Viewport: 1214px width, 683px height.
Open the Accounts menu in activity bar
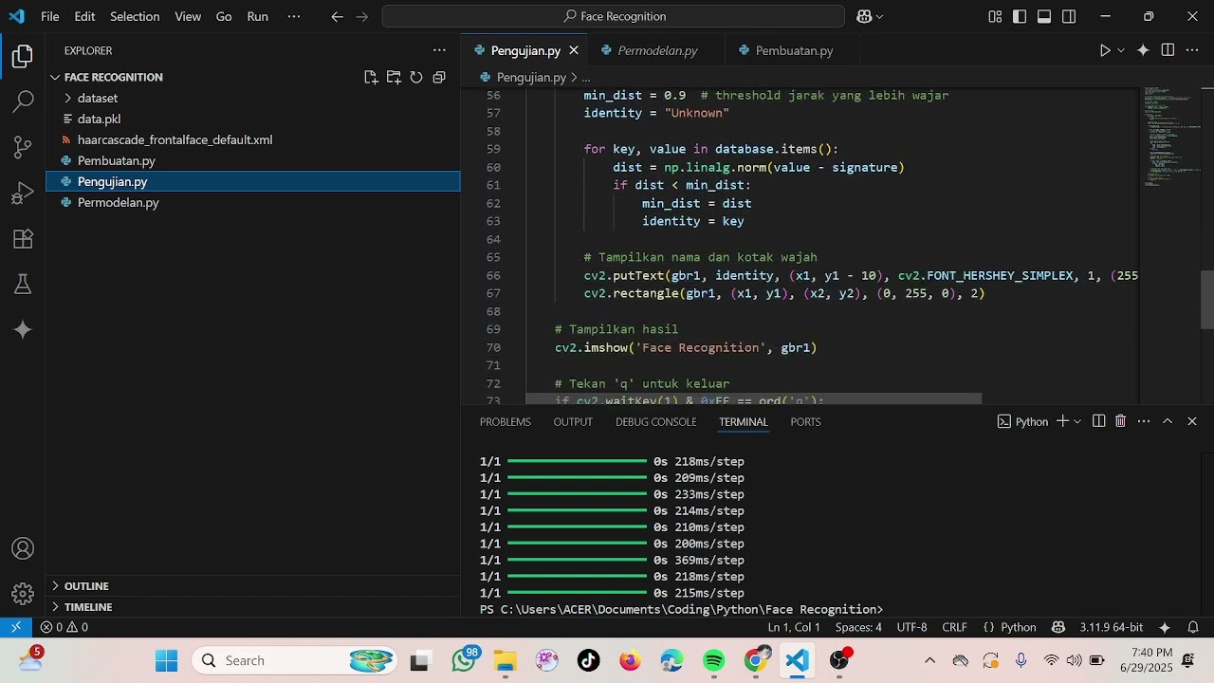[x=23, y=549]
